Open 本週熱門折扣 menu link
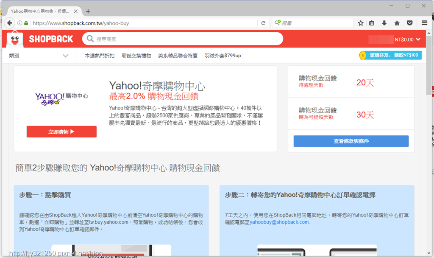 coord(100,56)
